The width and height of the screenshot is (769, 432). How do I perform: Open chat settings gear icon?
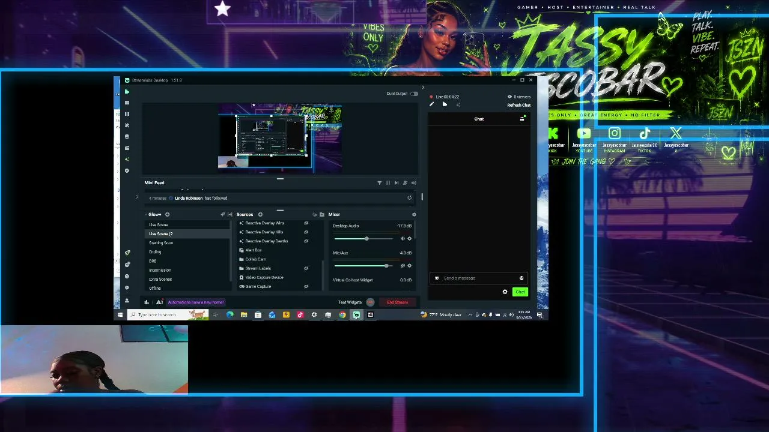(505, 292)
